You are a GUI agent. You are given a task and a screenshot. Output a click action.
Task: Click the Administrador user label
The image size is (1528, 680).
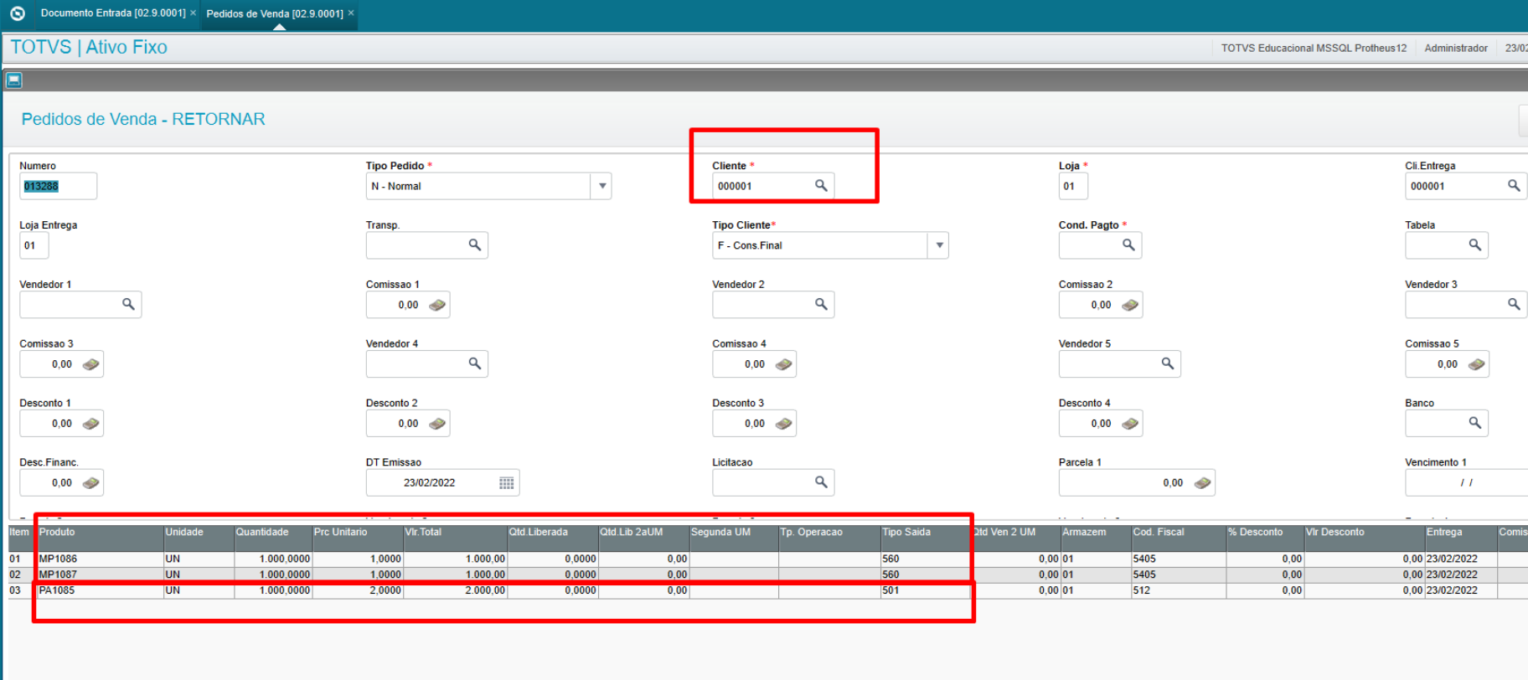(1456, 48)
